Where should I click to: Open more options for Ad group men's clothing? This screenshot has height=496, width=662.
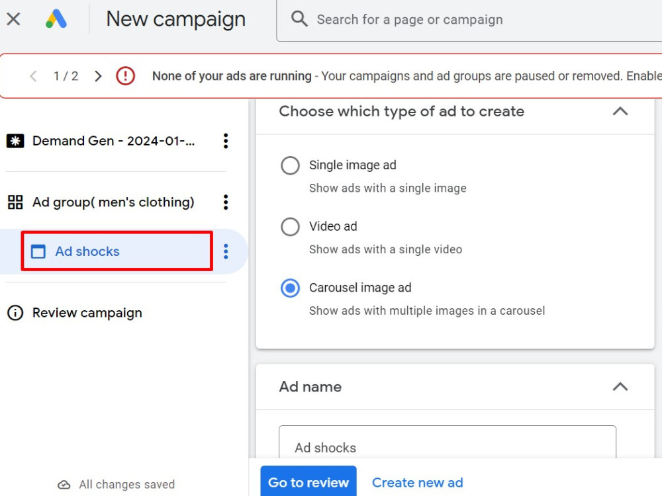coord(226,202)
